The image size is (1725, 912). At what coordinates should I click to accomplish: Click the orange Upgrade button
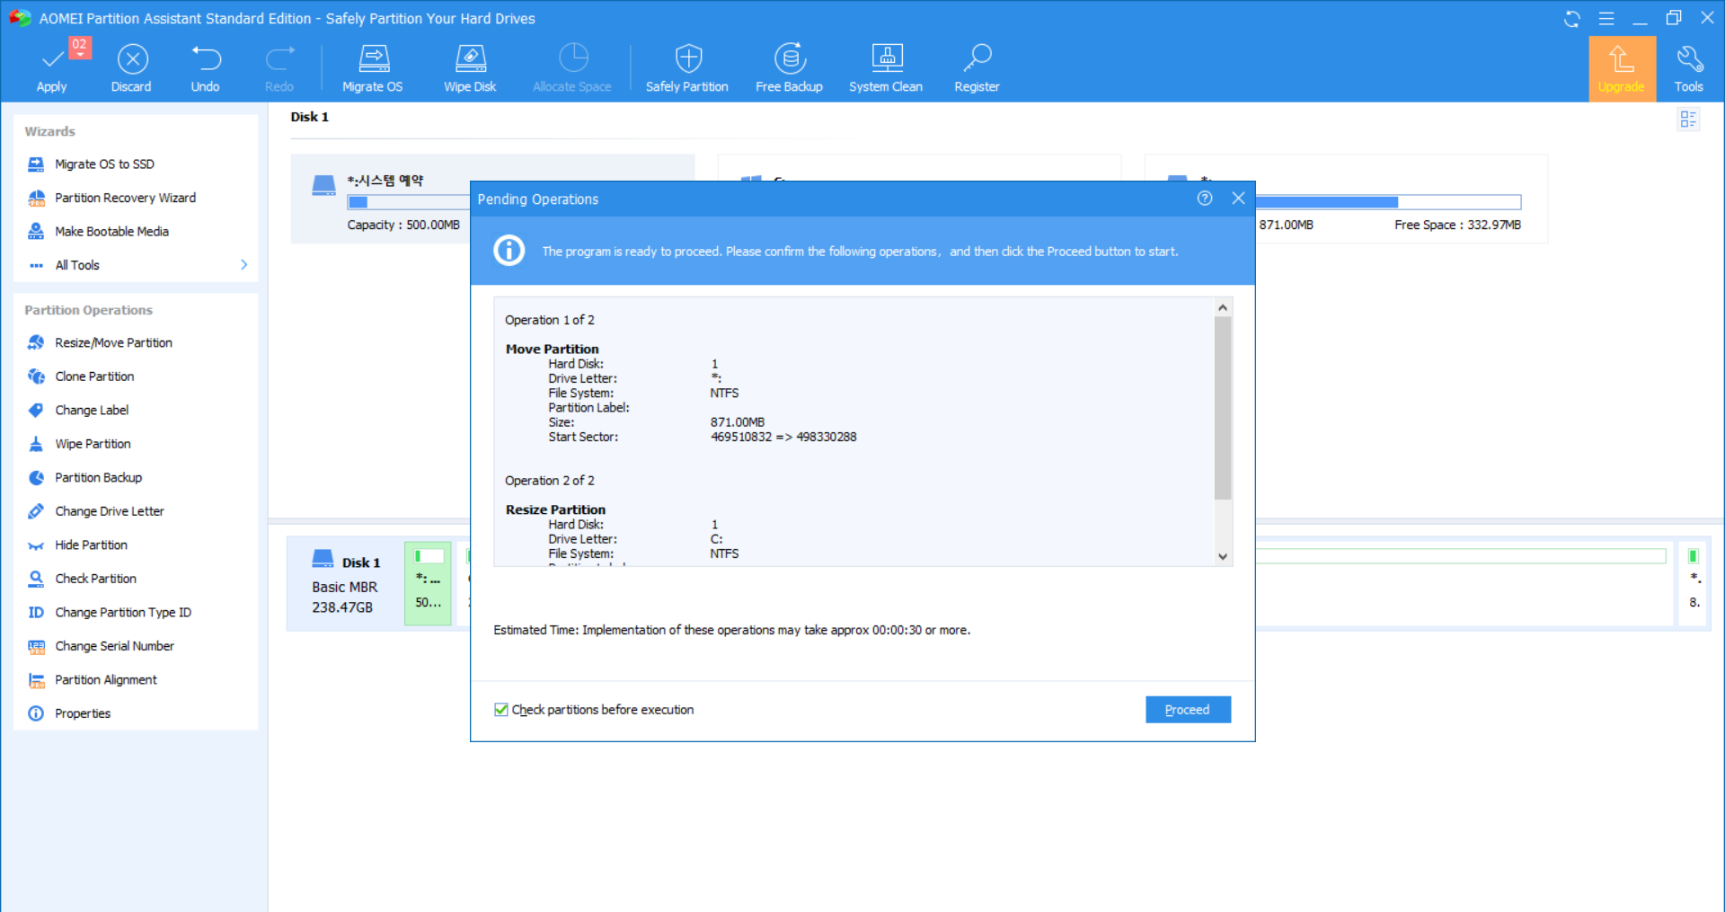(1622, 68)
